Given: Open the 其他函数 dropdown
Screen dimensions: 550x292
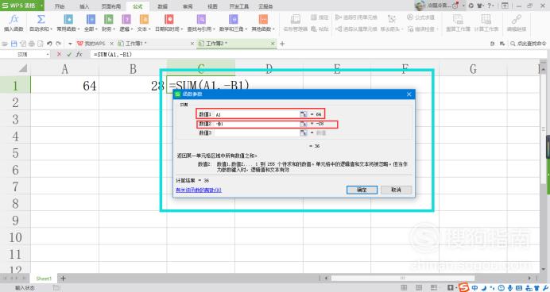Looking at the screenshot, I should pyautogui.click(x=263, y=23).
